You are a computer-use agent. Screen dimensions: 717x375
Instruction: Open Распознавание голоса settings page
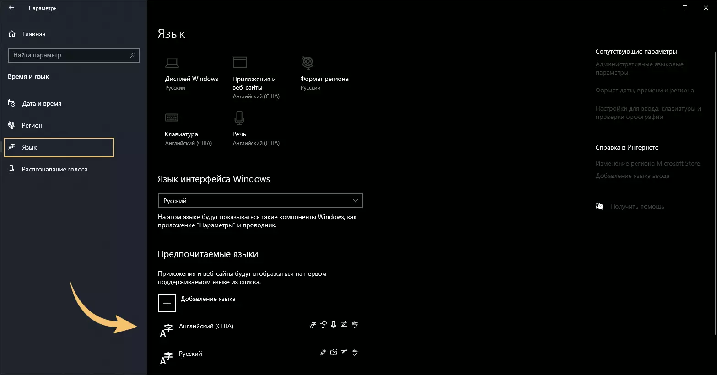(x=54, y=170)
